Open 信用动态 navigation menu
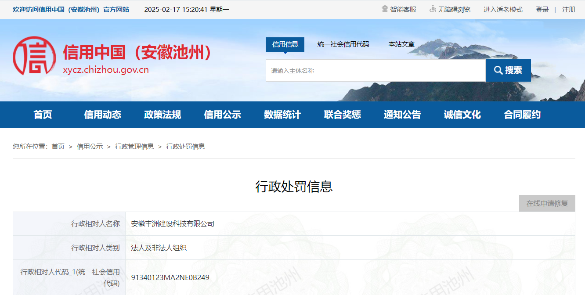585x295 pixels. tap(103, 115)
